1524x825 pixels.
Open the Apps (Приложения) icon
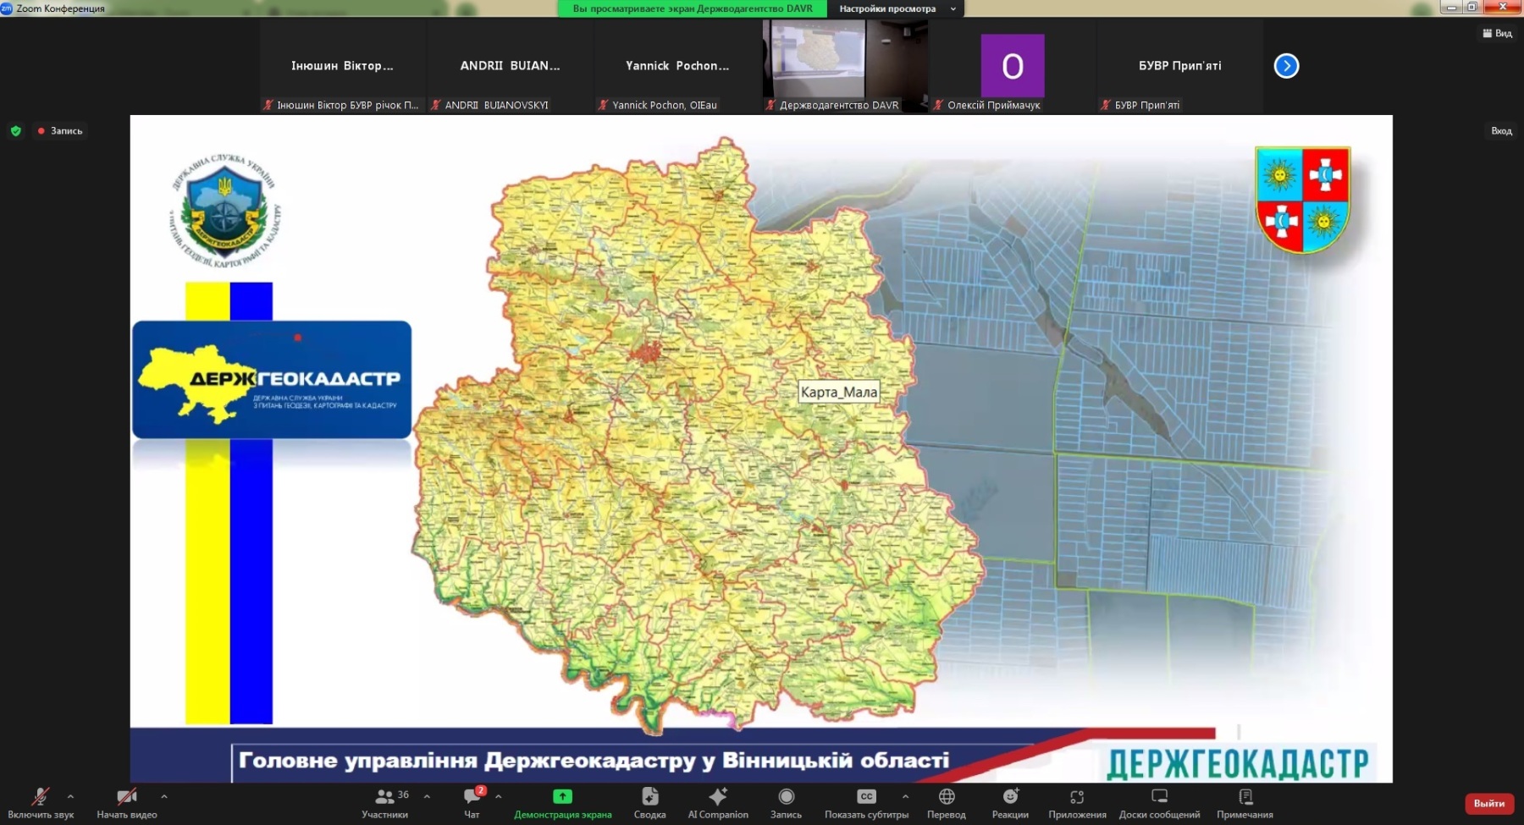pyautogui.click(x=1076, y=797)
